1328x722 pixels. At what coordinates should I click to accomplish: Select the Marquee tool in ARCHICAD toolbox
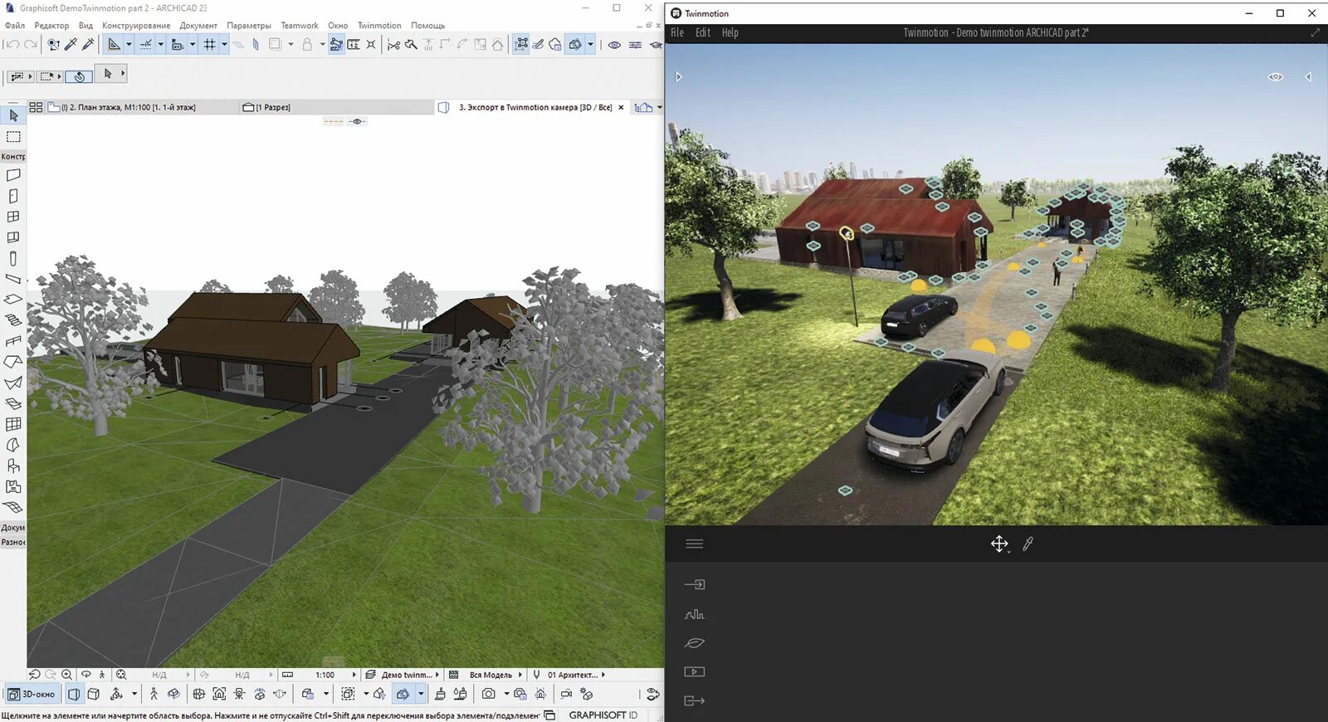pyautogui.click(x=13, y=137)
